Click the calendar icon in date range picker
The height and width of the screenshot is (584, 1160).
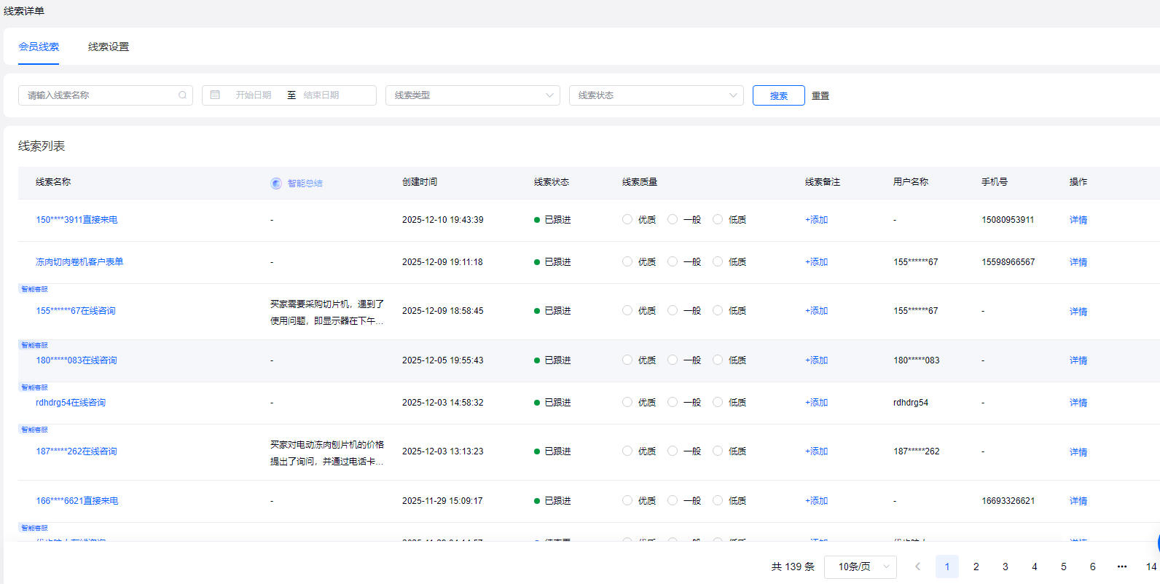pos(215,95)
